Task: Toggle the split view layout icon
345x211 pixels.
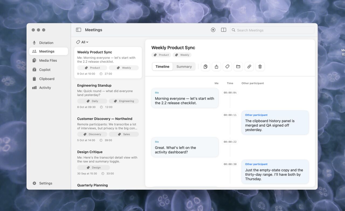Action: click(x=223, y=30)
